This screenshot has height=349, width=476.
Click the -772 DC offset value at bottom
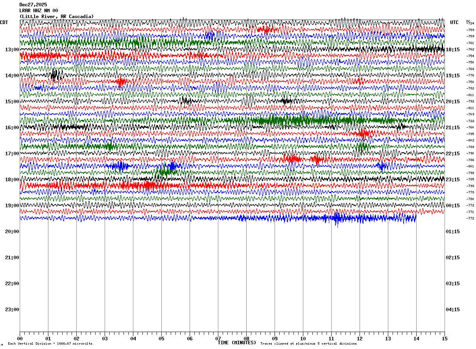[x=470, y=218]
